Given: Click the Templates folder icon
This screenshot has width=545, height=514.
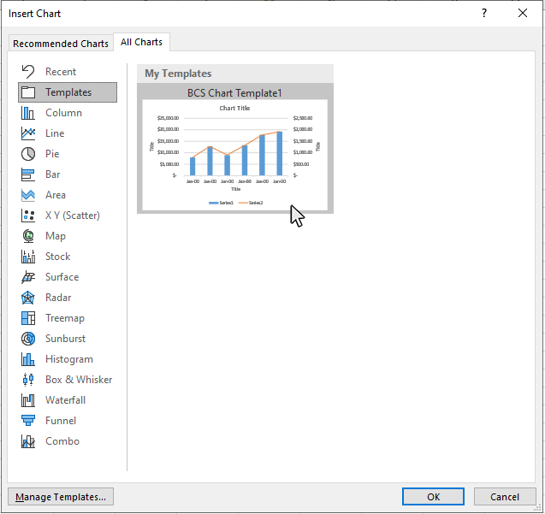Looking at the screenshot, I should pyautogui.click(x=27, y=92).
